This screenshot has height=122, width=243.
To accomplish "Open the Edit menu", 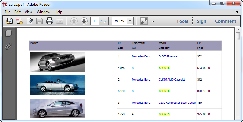I will (x=17, y=12).
